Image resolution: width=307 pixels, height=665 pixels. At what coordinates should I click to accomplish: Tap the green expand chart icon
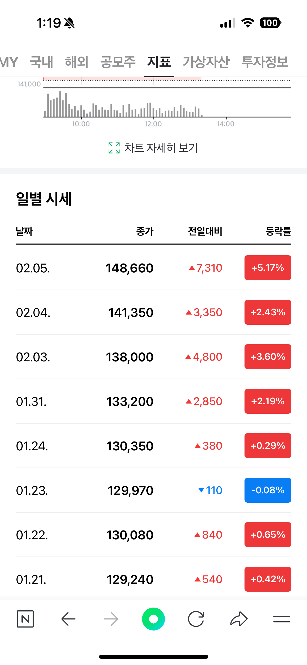(114, 148)
